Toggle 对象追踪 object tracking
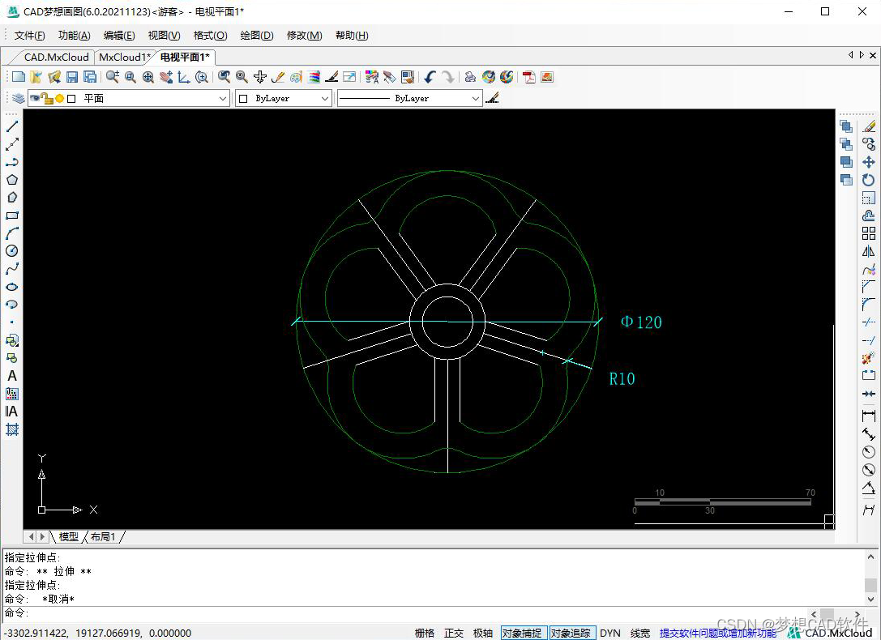The width and height of the screenshot is (881, 640). 571,634
